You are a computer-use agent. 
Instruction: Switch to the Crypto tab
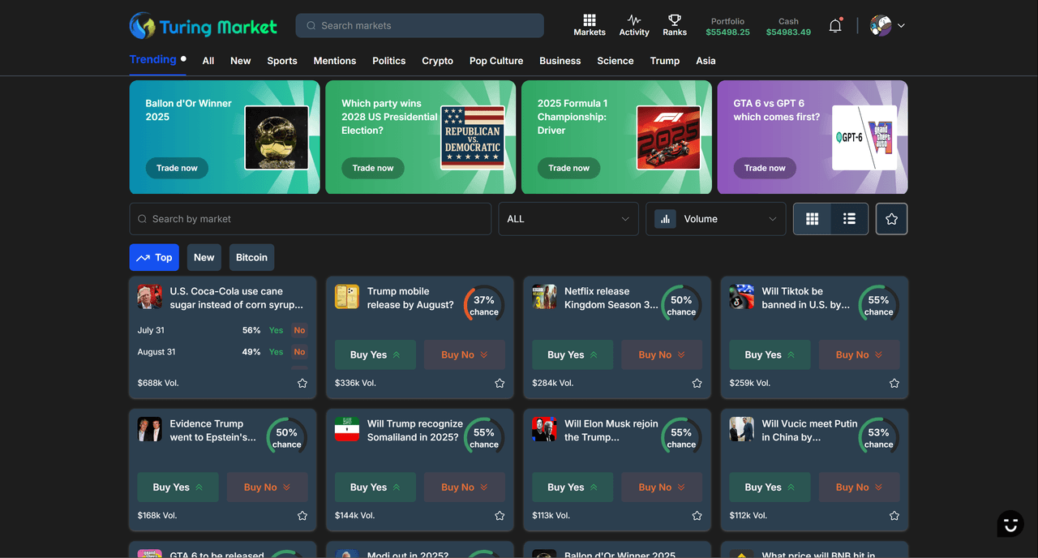click(x=437, y=61)
